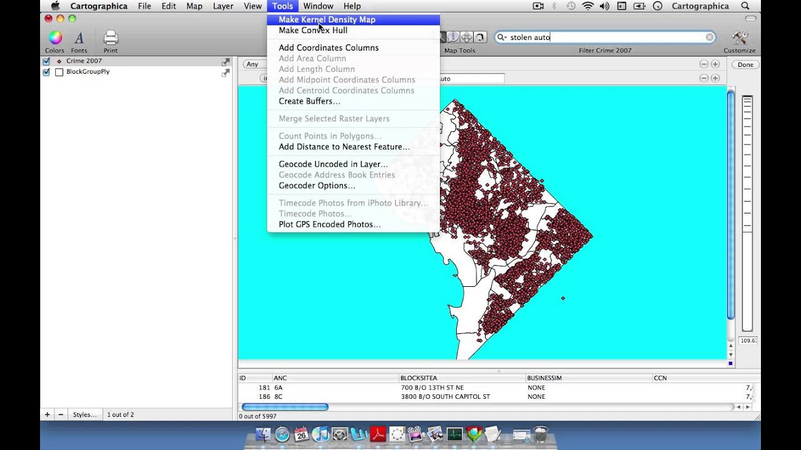Choose Geocode Uncoded in Layer...

pos(354,164)
